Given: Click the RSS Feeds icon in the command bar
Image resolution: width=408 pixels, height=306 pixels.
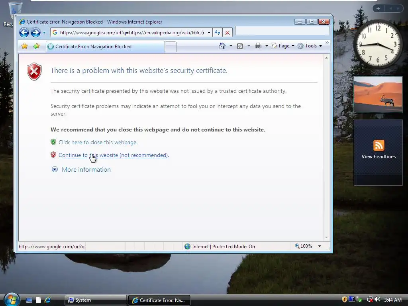Looking at the screenshot, I should (240, 46).
